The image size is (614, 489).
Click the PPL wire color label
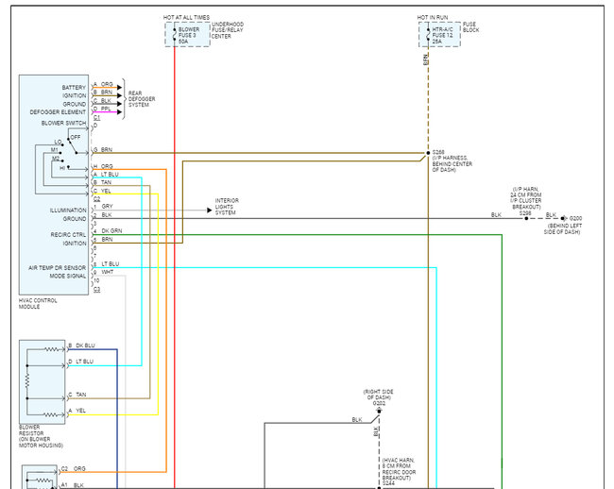point(106,109)
